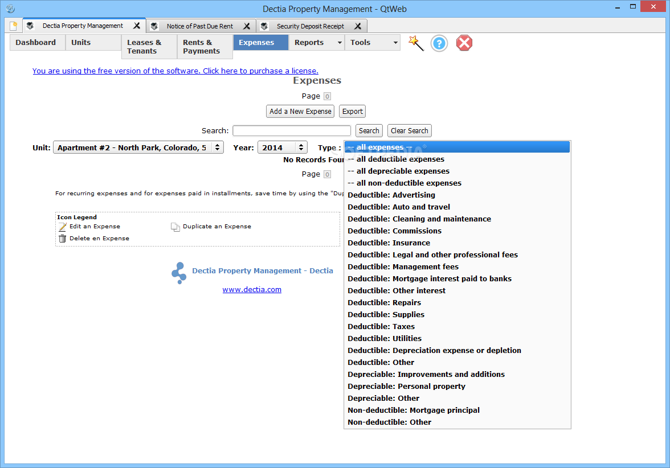Click the new tab page icon
Screen dimensions: 670x468
pos(13,26)
